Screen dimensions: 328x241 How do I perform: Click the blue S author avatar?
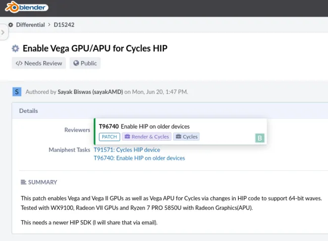click(17, 91)
